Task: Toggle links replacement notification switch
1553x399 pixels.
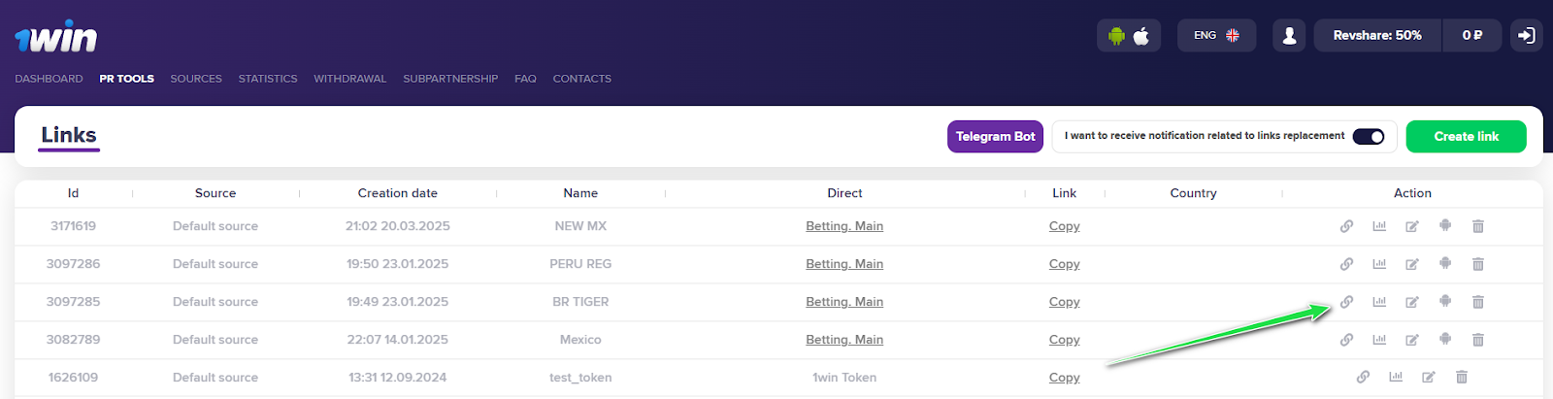Action: [1369, 137]
